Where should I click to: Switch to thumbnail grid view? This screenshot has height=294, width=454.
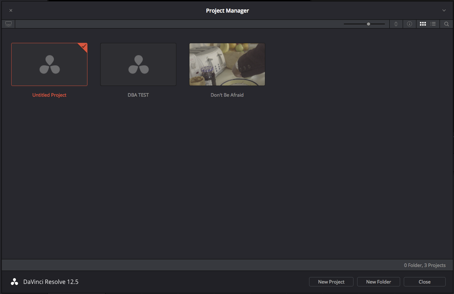(x=423, y=24)
